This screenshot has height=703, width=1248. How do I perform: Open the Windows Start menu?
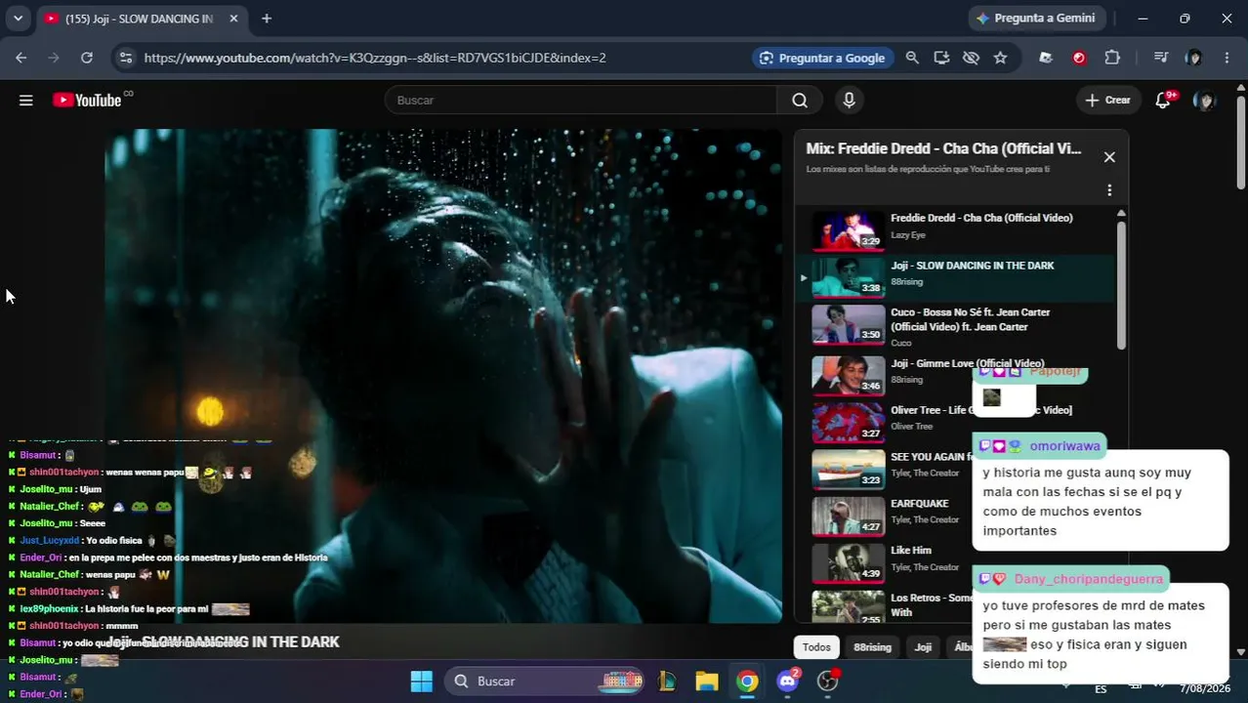point(422,682)
